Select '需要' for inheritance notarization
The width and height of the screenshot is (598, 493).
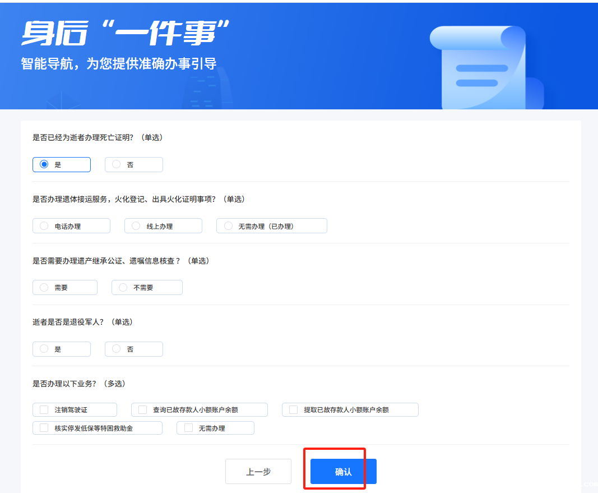[44, 287]
